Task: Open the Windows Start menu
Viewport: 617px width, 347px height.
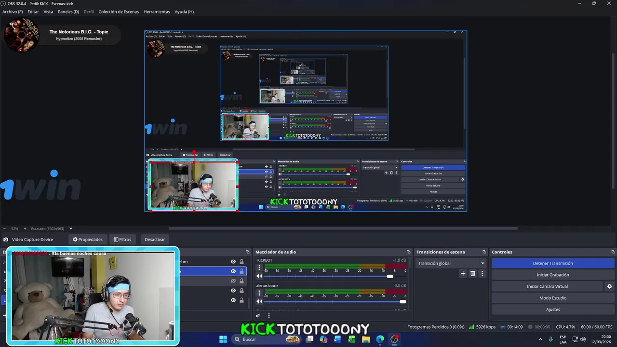Action: pos(223,339)
